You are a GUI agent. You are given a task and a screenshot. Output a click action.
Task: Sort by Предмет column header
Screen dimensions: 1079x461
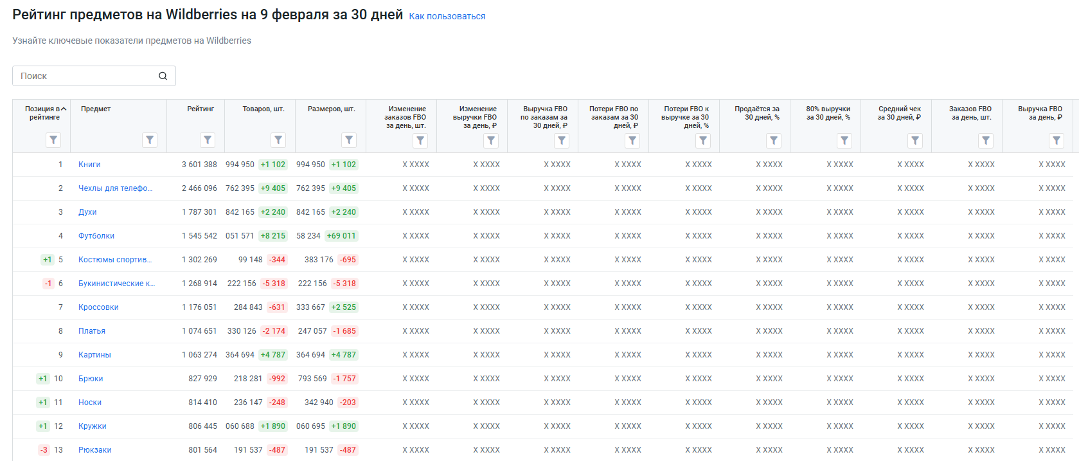click(96, 109)
